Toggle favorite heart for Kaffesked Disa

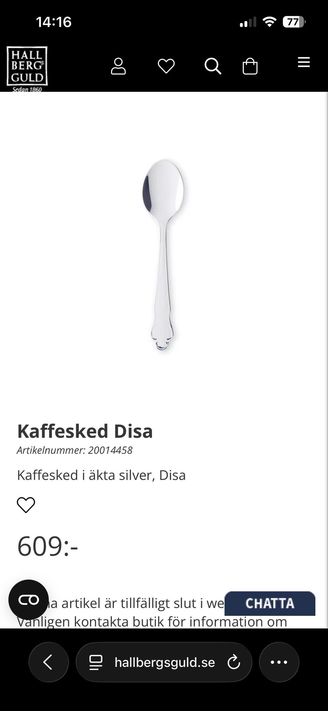pyautogui.click(x=26, y=505)
